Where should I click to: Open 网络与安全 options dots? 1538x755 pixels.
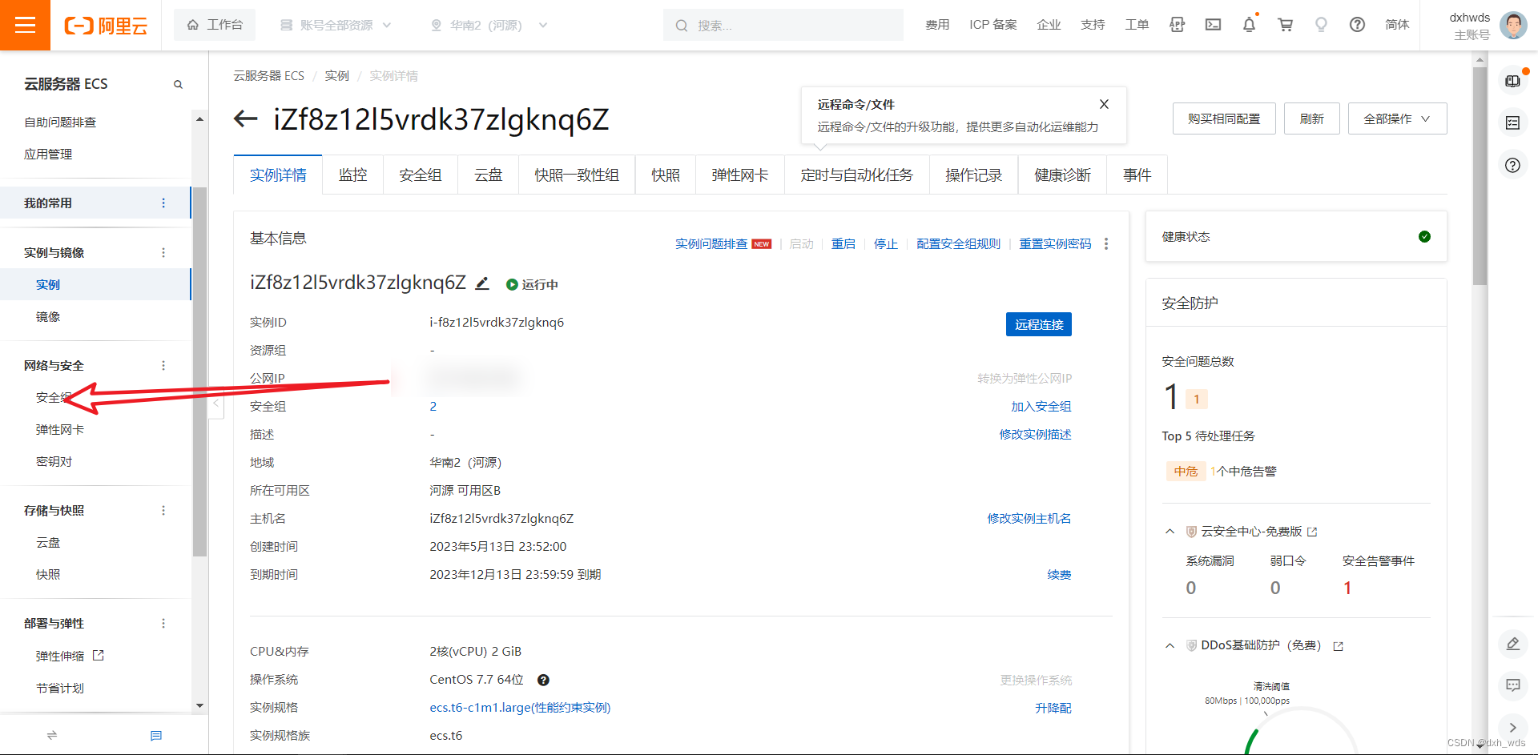click(163, 365)
